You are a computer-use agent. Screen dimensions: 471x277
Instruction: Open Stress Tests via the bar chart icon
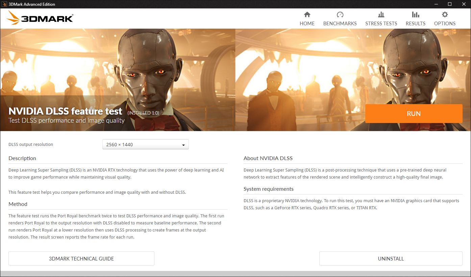click(381, 14)
